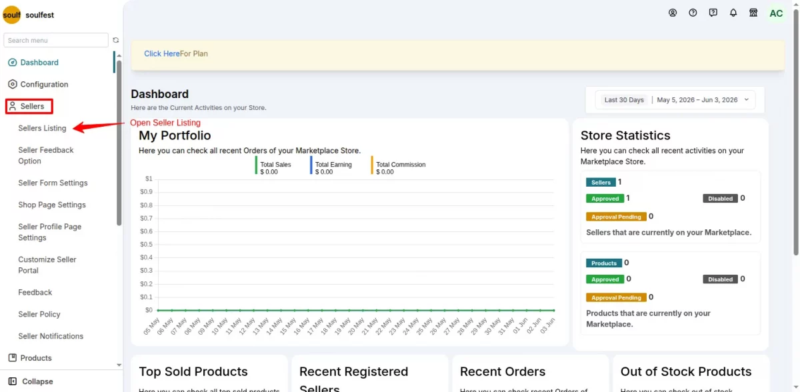Open the storefront icon in top bar
This screenshot has width=800, height=392.
pos(753,13)
